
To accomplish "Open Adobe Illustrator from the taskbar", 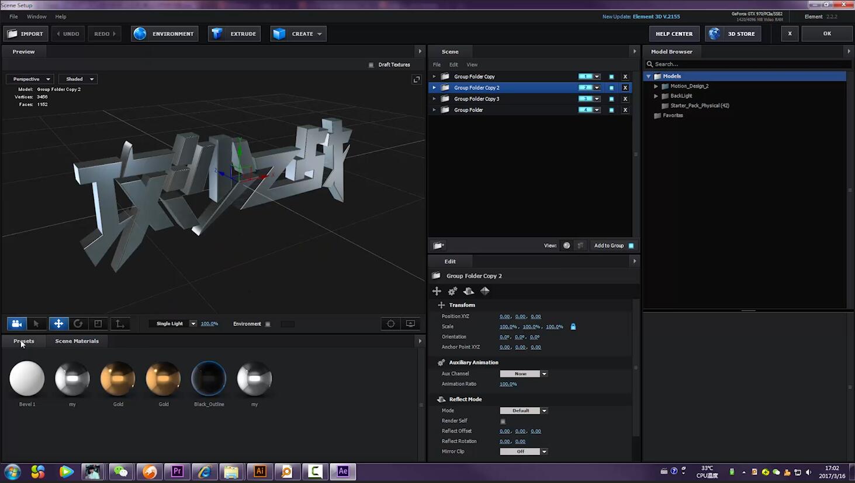I will (260, 471).
